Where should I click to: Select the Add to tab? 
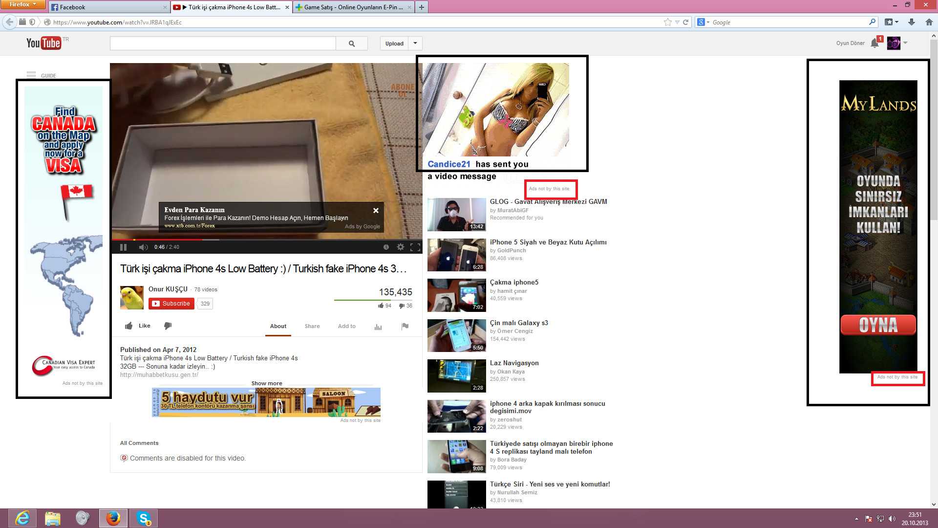click(347, 326)
